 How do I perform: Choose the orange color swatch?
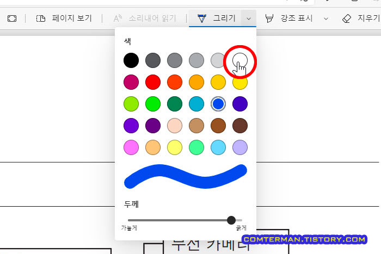[x=196, y=82]
